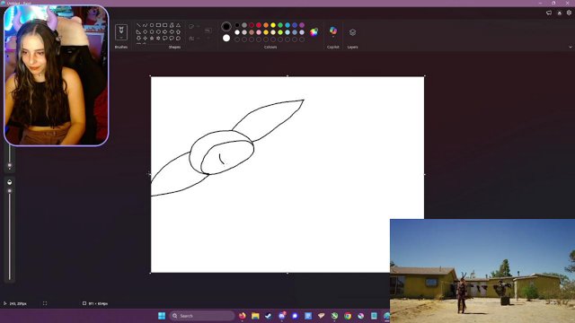This screenshot has width=575, height=323.
Task: Click the fit-to-window icon in status bar
Action: click(45, 303)
